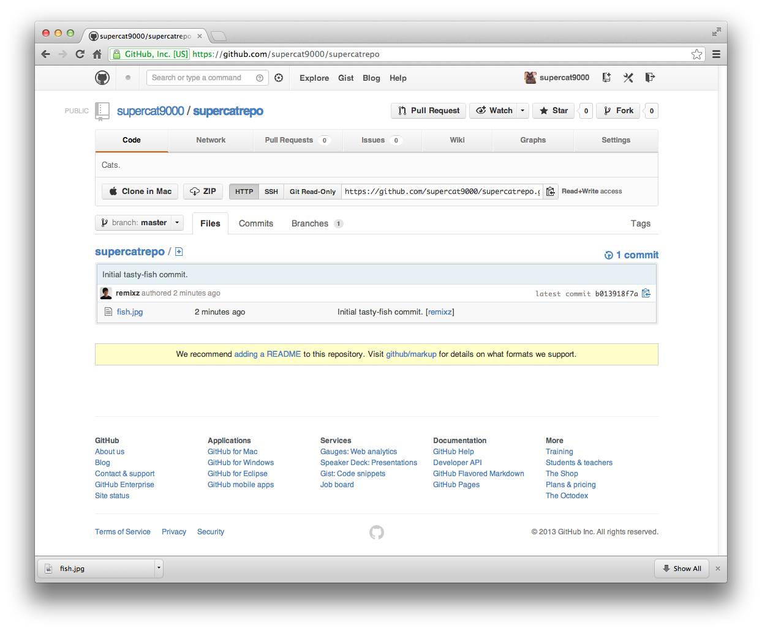Image resolution: width=762 pixels, height=631 pixels.
Task: Open the 1 commit link
Action: pos(632,255)
